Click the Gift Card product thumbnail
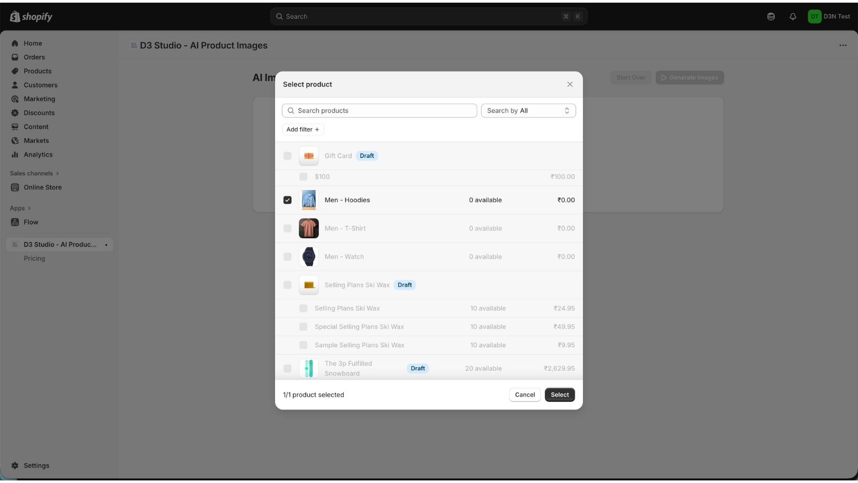Screen dimensions: 858x483 tap(309, 156)
